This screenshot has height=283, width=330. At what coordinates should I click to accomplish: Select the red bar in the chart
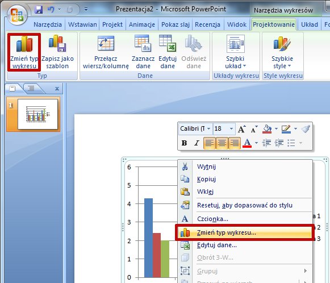(157, 255)
